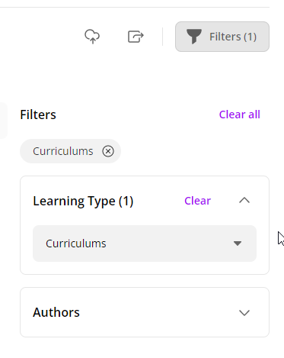Click blank space right of Authors heading
The width and height of the screenshot is (284, 358).
pyautogui.click(x=158, y=312)
